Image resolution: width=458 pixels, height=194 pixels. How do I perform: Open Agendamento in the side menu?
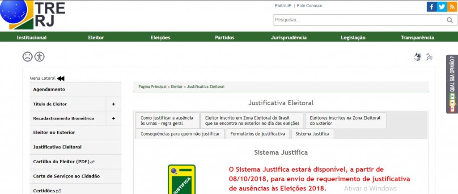coord(49,89)
